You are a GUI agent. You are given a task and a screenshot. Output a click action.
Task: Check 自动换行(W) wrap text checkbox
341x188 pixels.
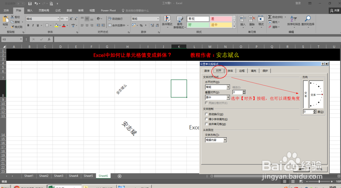(206, 114)
